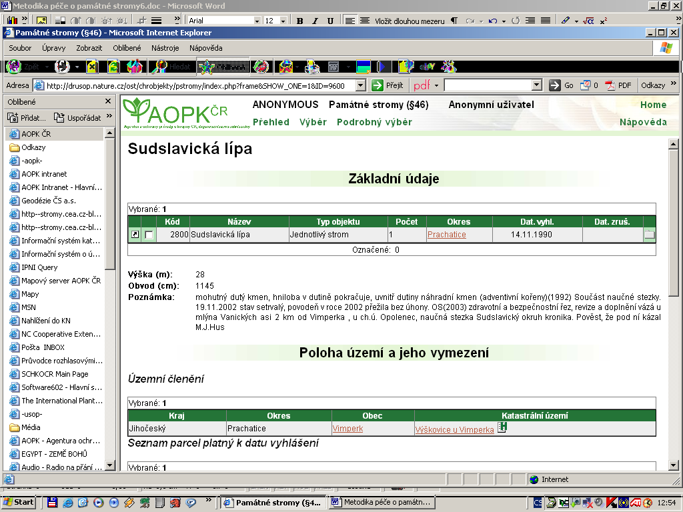The image size is (683, 512).
Task: Open Search using the Hledat toolbar button
Action: pos(171,67)
